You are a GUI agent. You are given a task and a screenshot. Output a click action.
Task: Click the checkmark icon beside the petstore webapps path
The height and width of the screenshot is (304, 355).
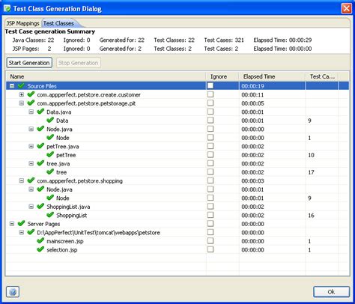click(31, 232)
